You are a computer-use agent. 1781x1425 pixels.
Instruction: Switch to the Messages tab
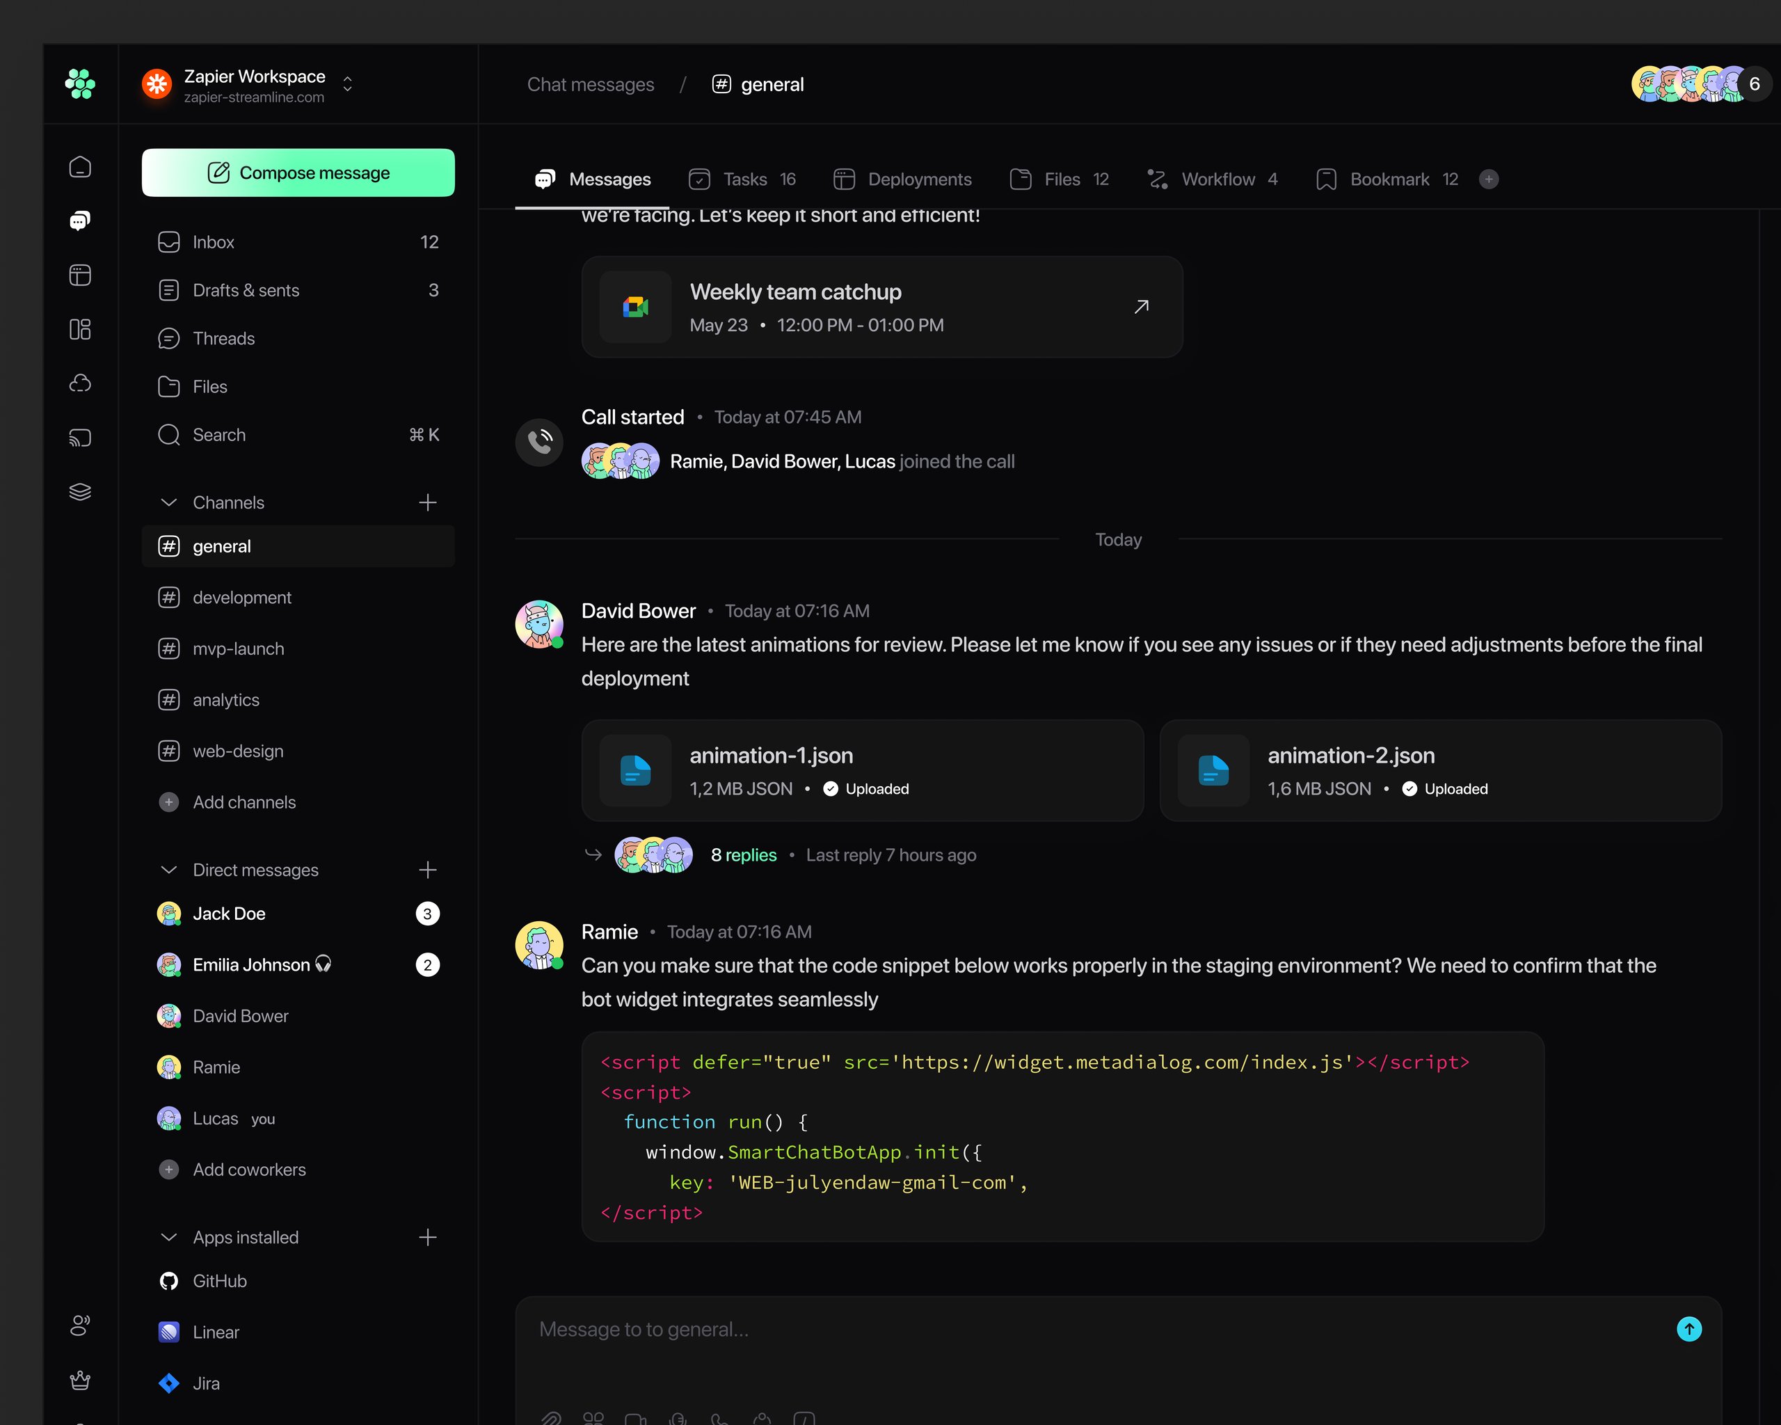click(592, 180)
